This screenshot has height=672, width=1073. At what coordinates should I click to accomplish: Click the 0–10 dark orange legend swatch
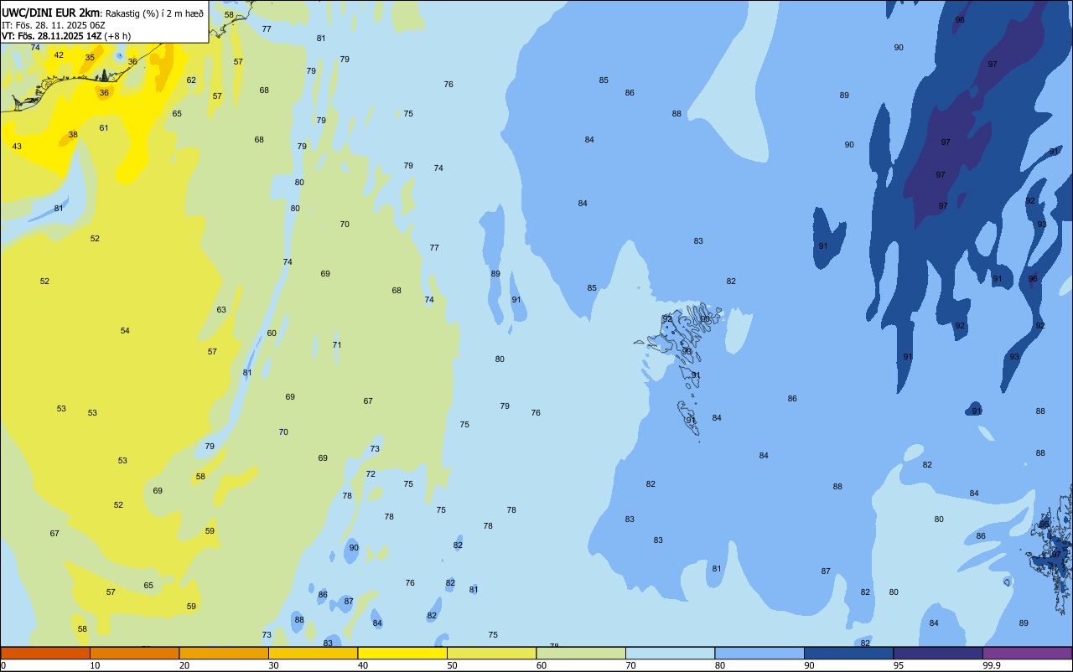click(45, 653)
